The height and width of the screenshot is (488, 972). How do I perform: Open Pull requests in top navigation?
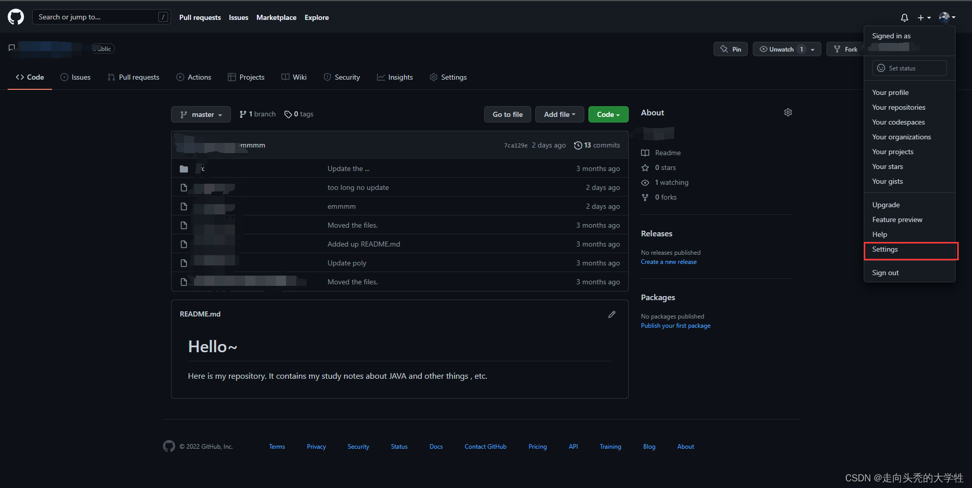tap(200, 17)
